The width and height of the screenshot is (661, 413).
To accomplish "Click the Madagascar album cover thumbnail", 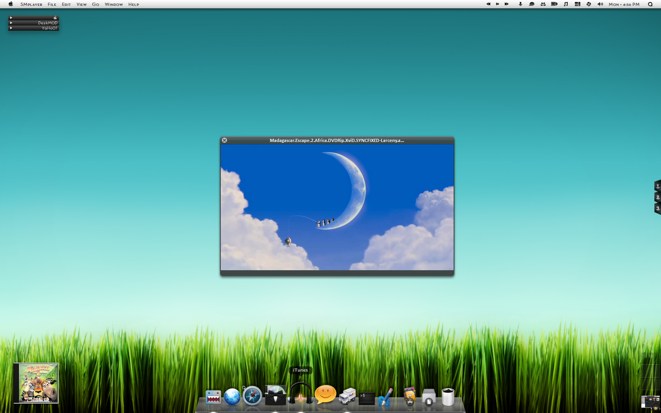I will click(36, 383).
